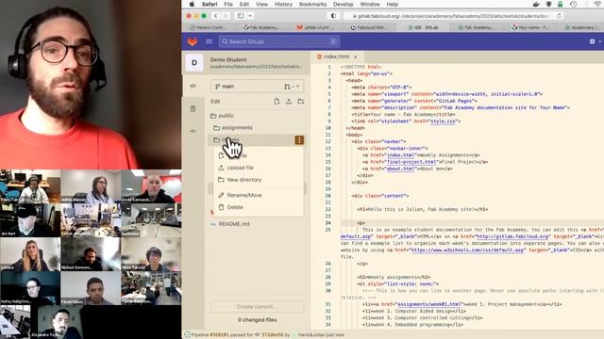
Task: Switch to the Version Control browser tab
Action: (209, 27)
